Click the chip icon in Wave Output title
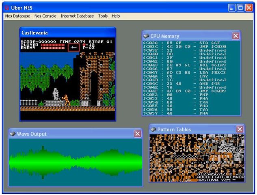257x195 pixels. 13,134
